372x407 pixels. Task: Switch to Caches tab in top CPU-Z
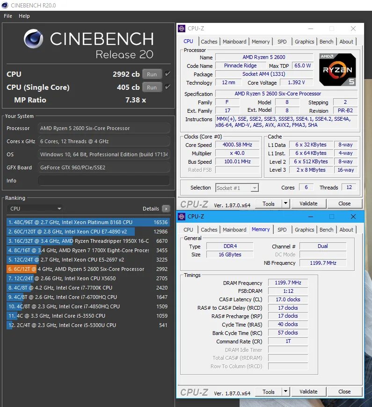pos(209,42)
